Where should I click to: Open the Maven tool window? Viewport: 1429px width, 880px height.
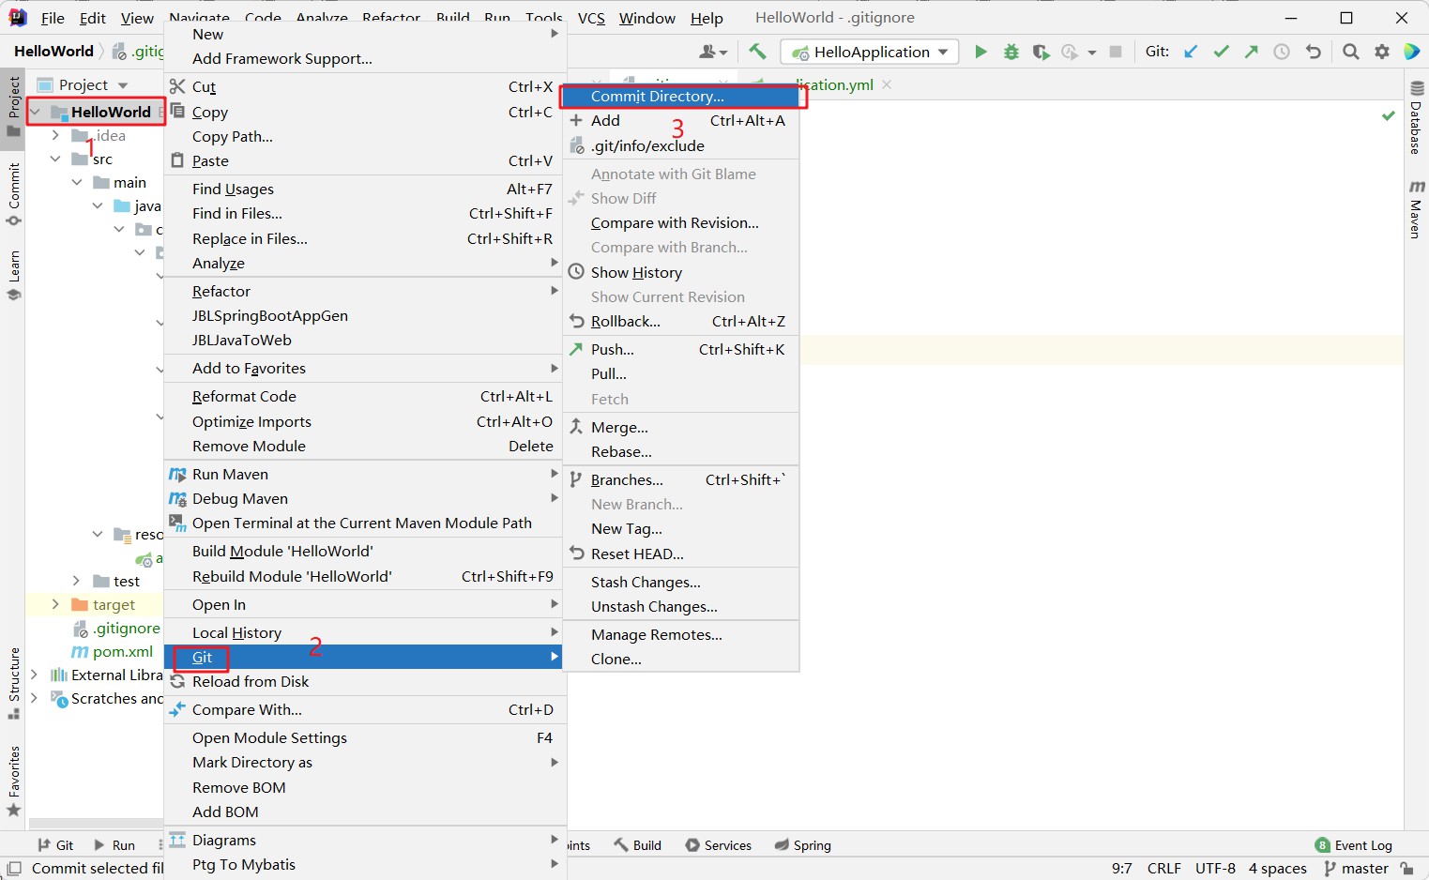pos(1417,209)
